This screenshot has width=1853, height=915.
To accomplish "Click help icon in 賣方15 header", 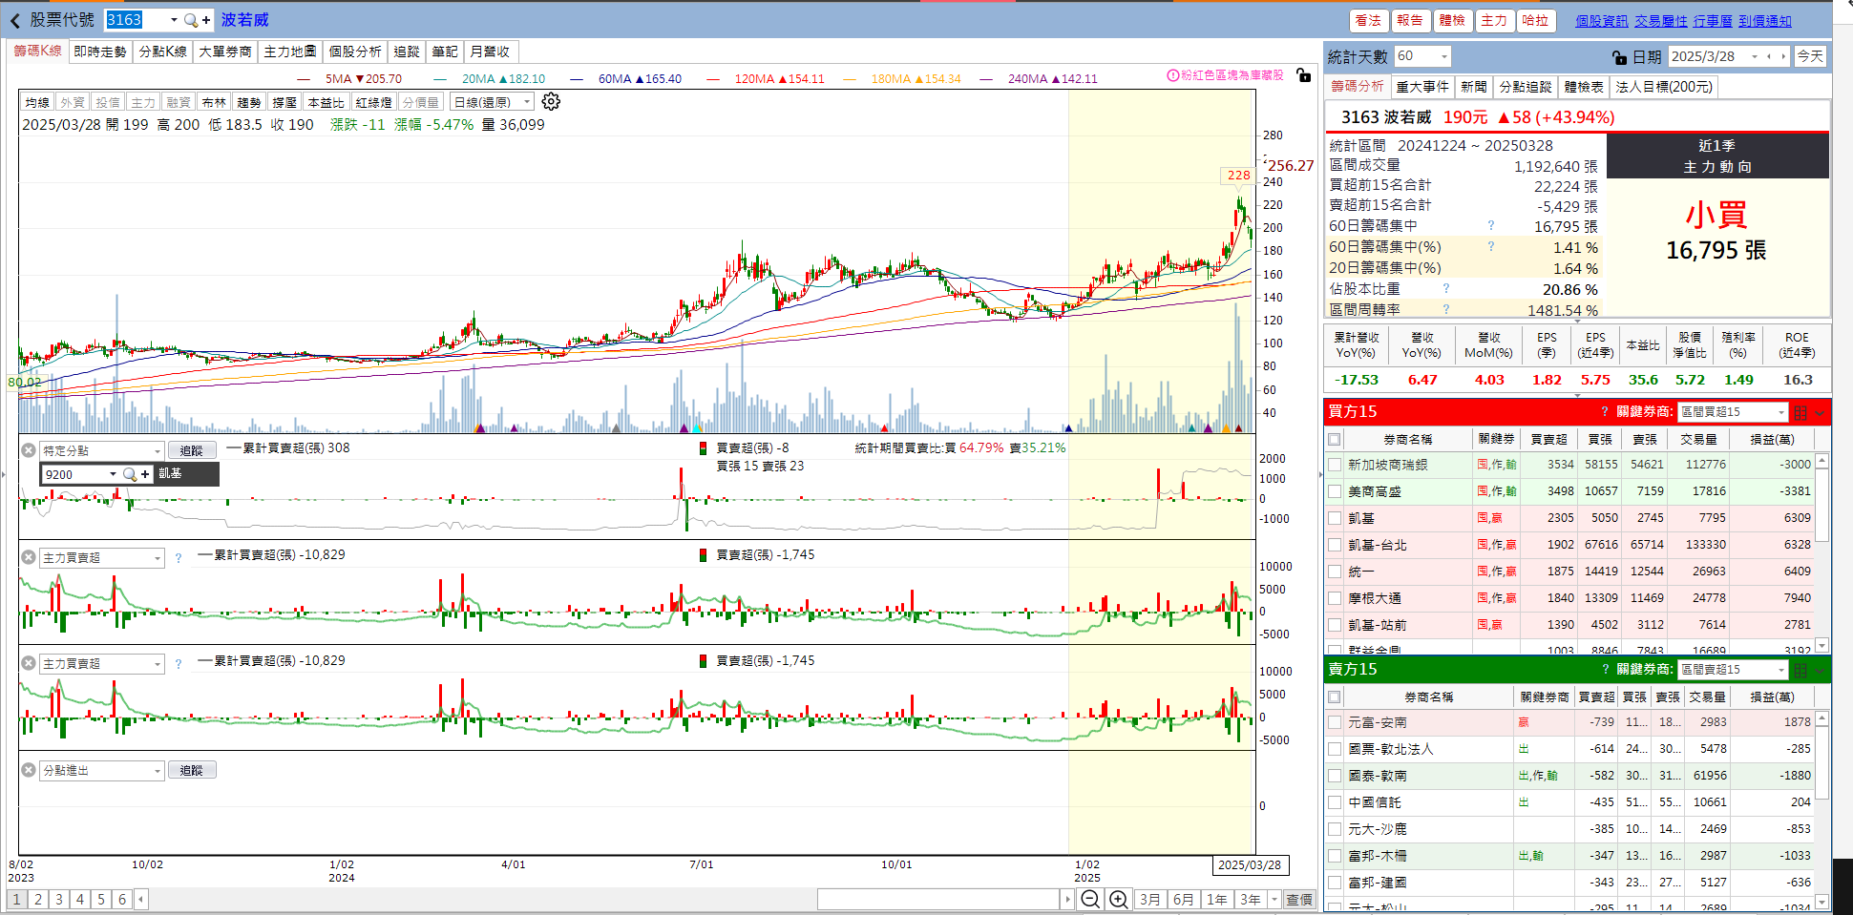I will (x=1605, y=670).
